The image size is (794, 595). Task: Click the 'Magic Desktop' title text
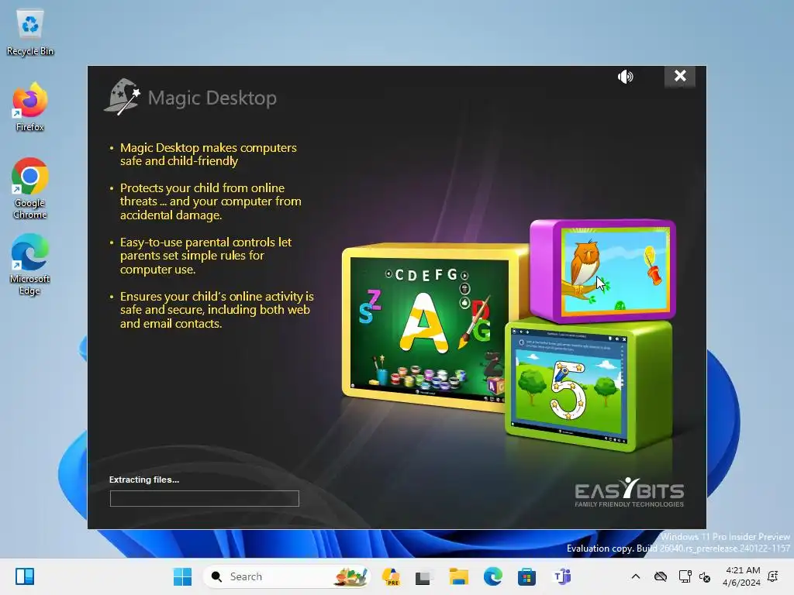click(x=212, y=98)
